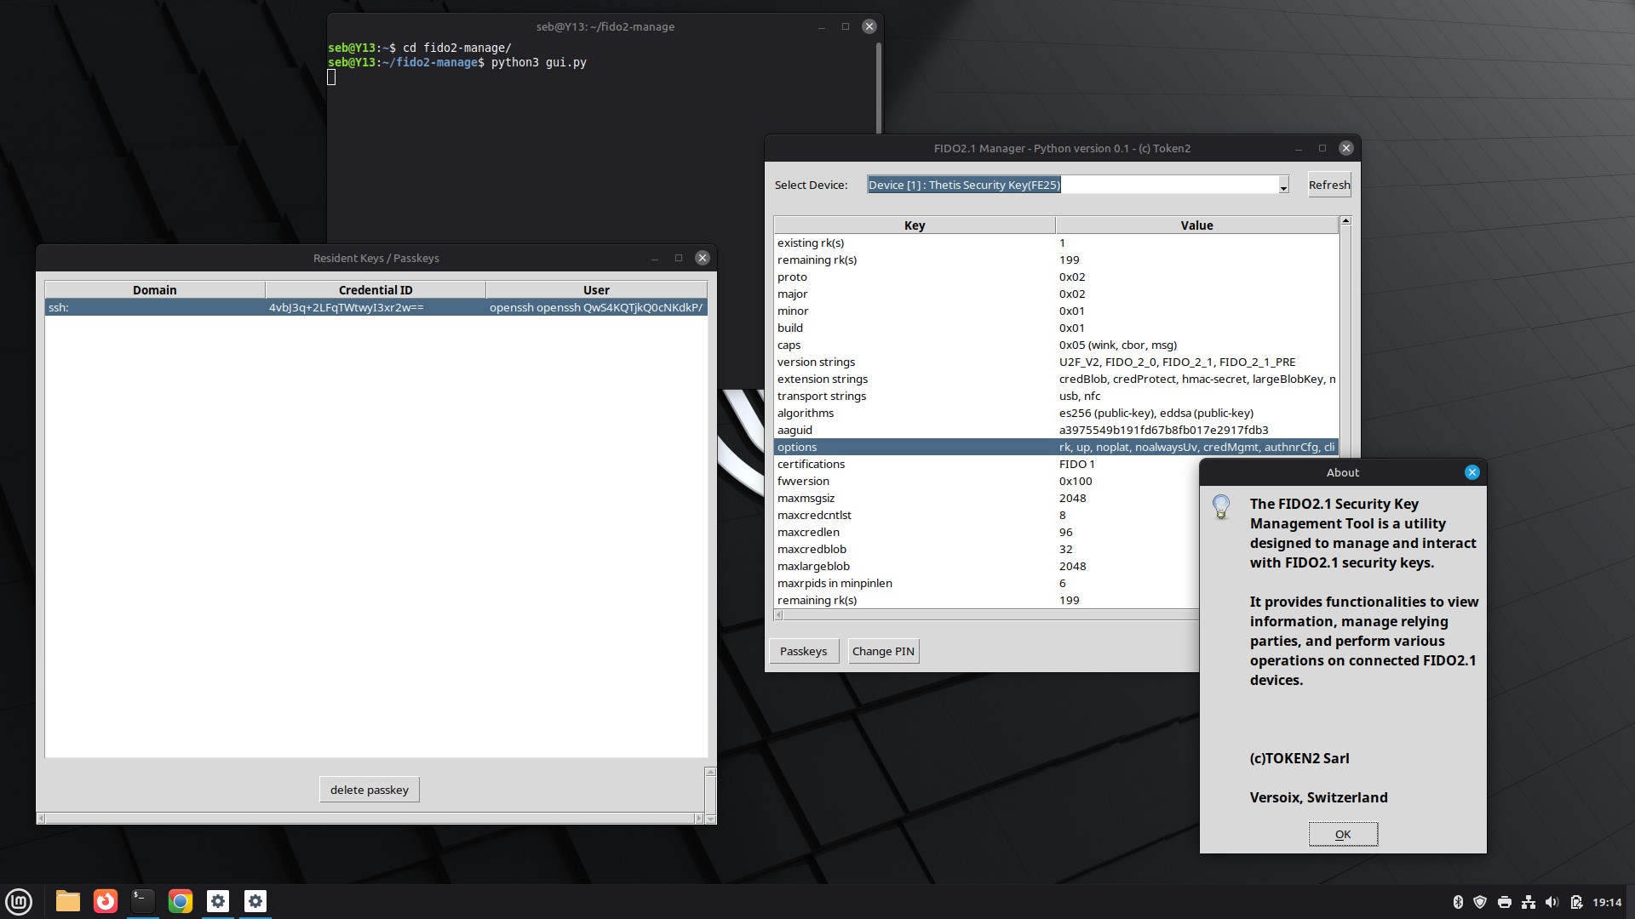
Task: Open the network tray icon
Action: tap(1528, 901)
